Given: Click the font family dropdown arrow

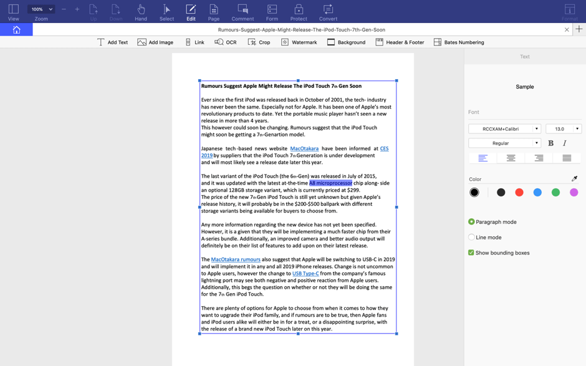Looking at the screenshot, I should (537, 128).
